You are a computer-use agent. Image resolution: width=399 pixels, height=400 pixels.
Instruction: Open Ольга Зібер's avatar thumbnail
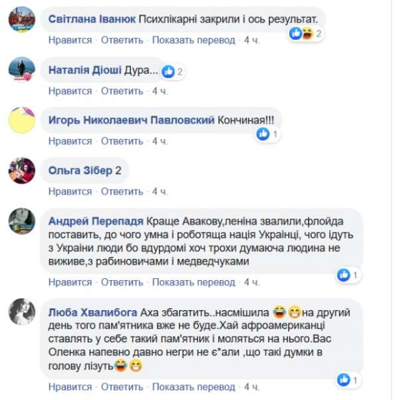pyautogui.click(x=21, y=170)
